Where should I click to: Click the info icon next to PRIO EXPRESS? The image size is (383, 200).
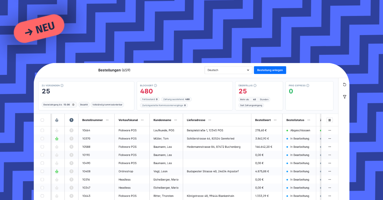308,85
